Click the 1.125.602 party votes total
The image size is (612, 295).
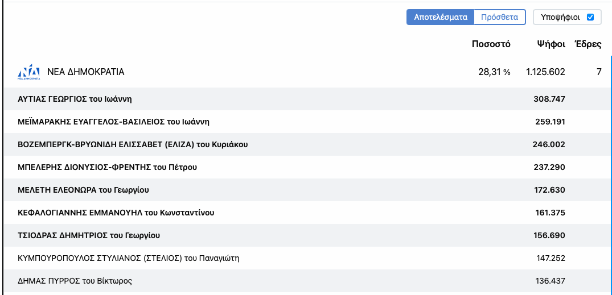click(x=545, y=72)
